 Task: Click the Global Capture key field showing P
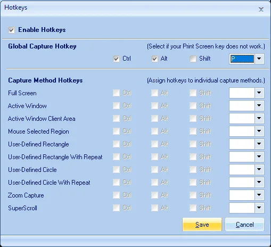[242, 59]
